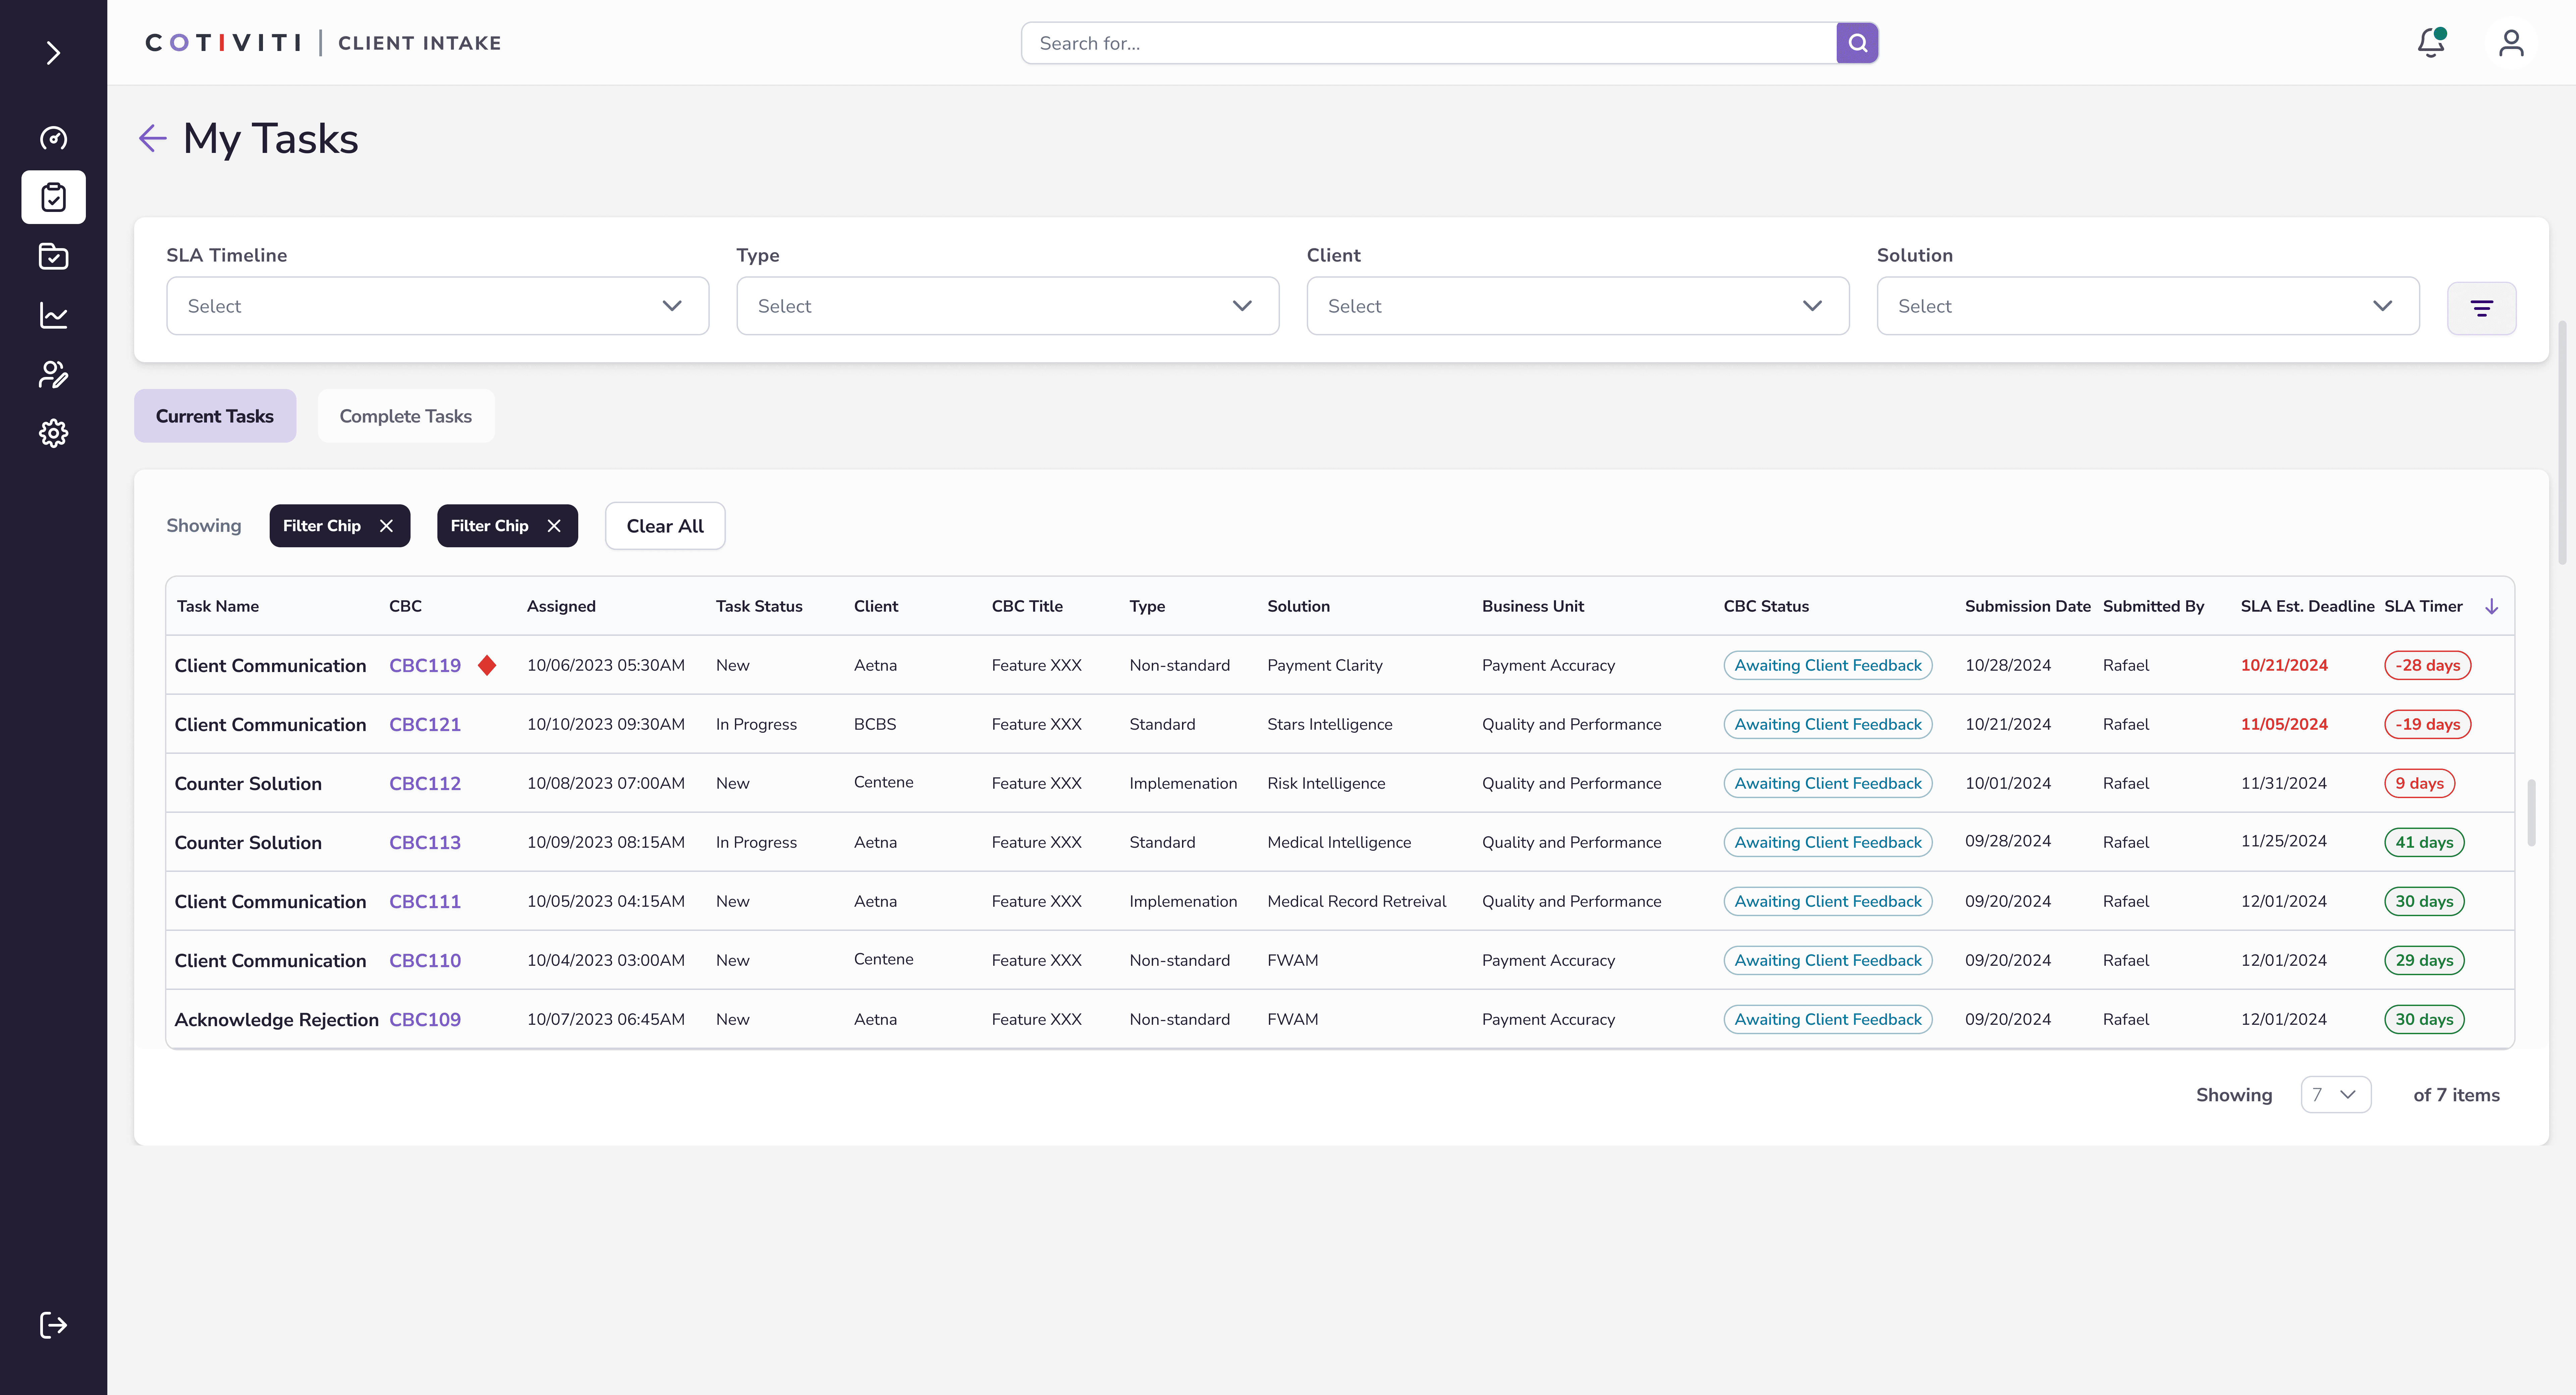Click the purple search magnifier button
Image resolution: width=2576 pixels, height=1395 pixels.
tap(1857, 43)
